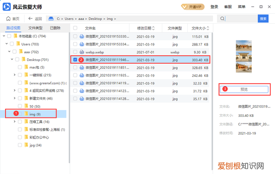Collapse the aaa (702) tree node
The width and height of the screenshot is (275, 174).
(x=9, y=52)
